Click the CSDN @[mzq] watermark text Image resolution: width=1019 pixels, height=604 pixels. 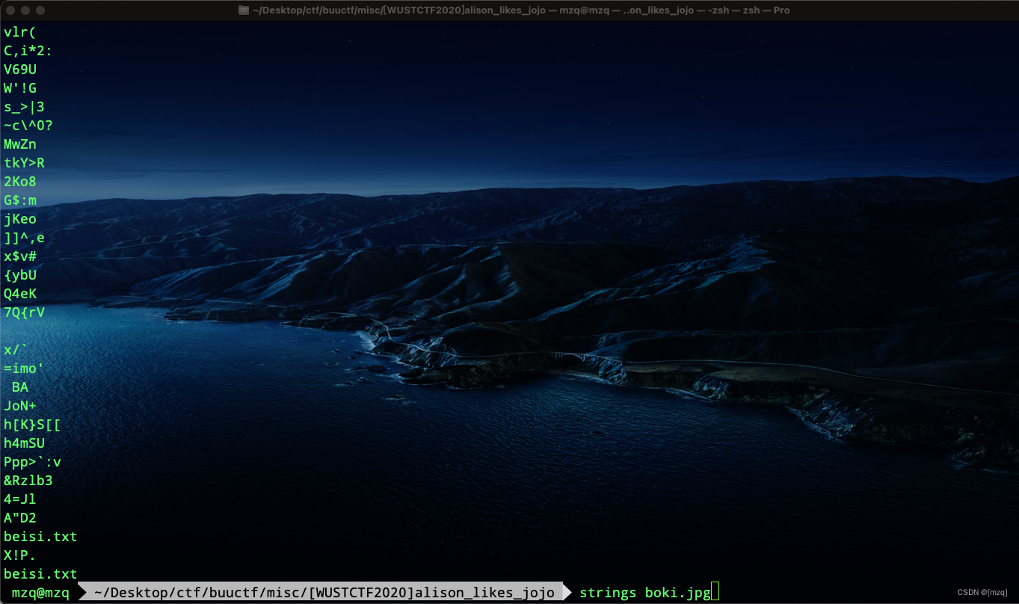(982, 593)
